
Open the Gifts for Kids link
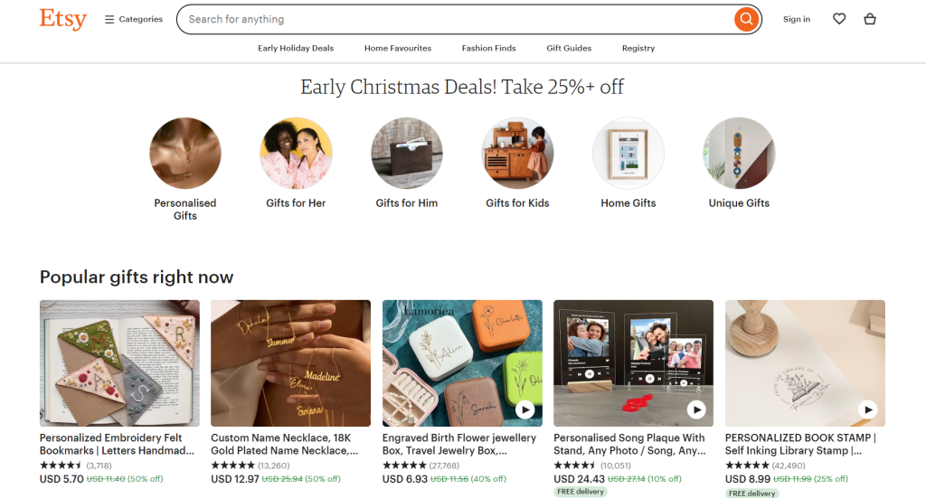click(x=517, y=203)
